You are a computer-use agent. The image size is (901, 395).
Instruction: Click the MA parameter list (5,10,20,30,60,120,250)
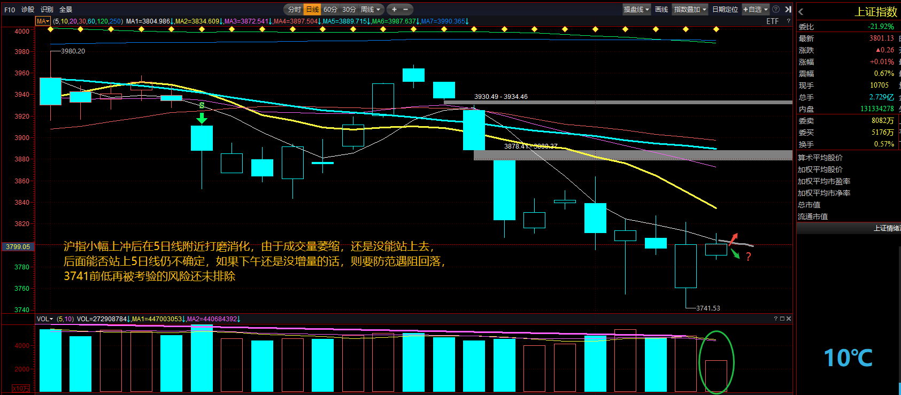[x=88, y=21]
